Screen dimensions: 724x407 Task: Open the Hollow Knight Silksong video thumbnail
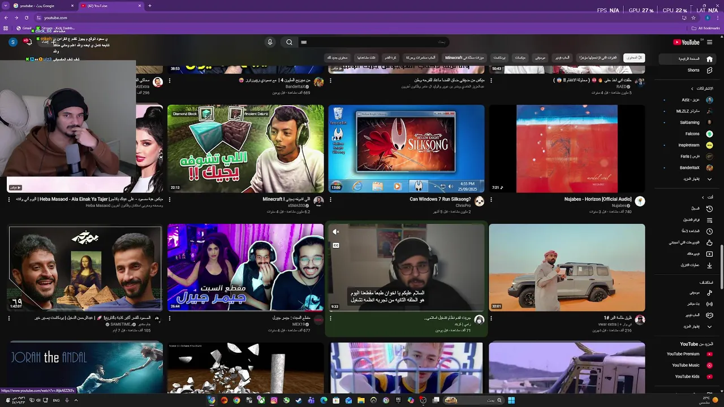(406, 149)
